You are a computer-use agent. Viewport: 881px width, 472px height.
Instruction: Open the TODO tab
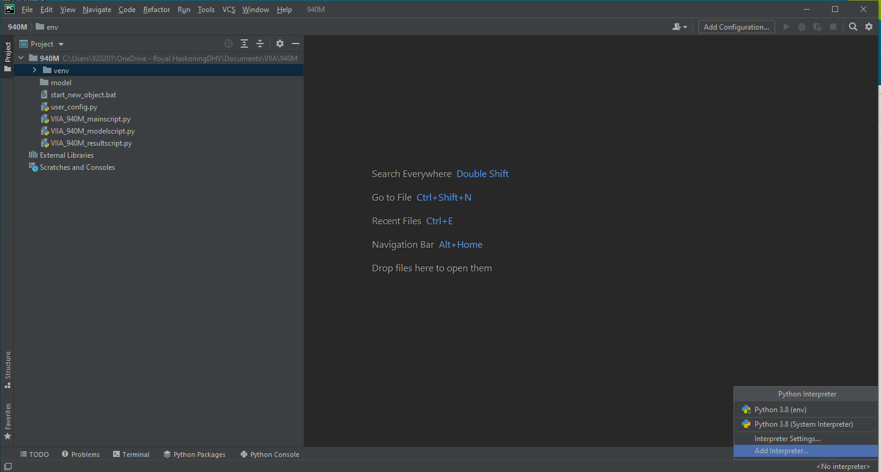point(34,454)
